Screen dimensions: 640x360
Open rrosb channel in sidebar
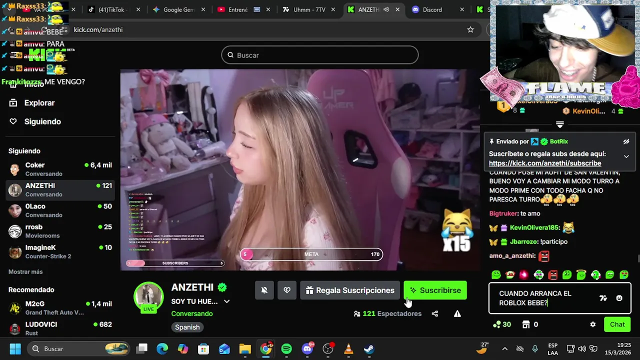60,230
